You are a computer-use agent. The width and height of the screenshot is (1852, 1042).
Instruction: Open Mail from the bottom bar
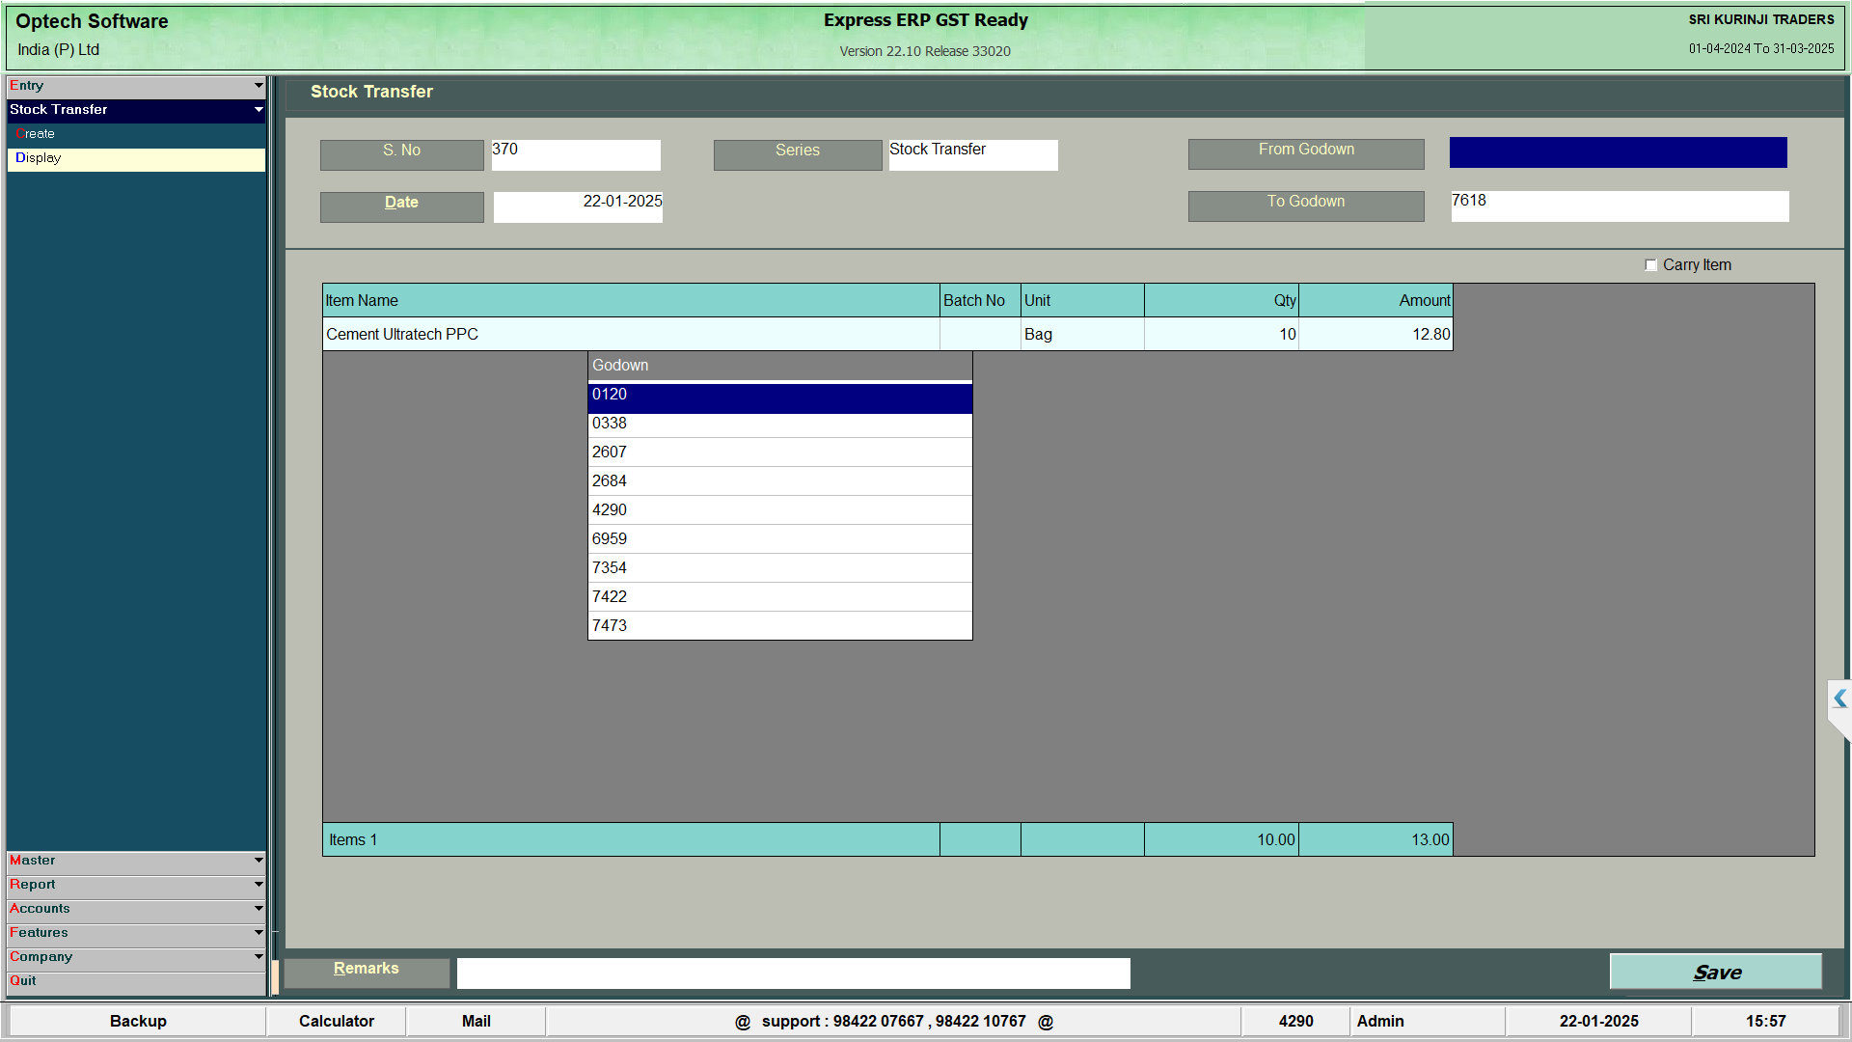point(476,1021)
